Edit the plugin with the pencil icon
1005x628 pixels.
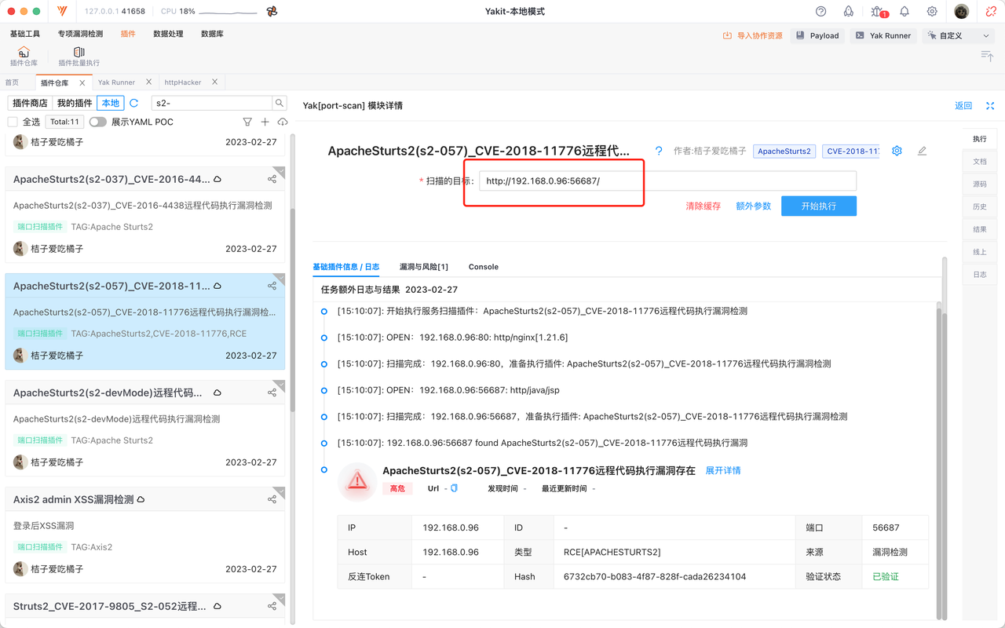point(922,151)
